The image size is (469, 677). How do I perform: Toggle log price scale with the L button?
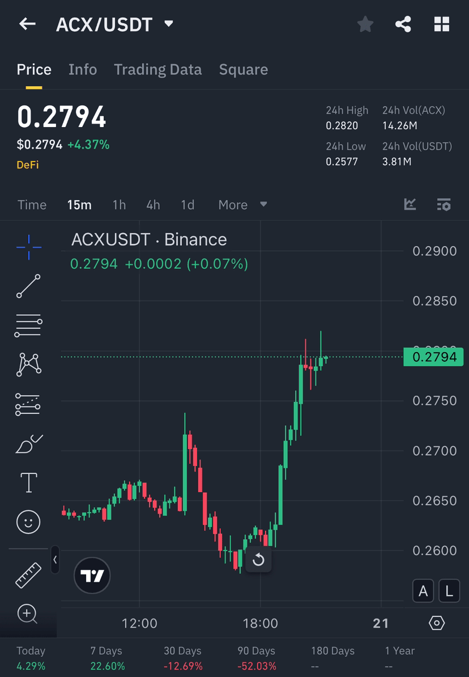click(449, 591)
